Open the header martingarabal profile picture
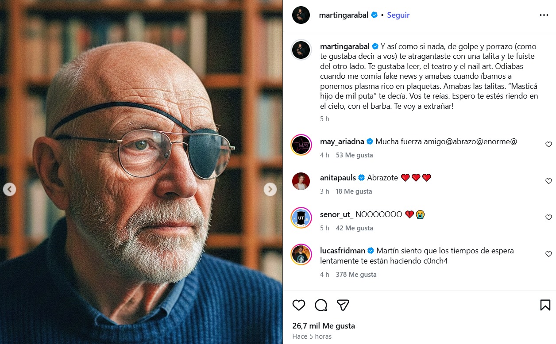This screenshot has height=344, width=556. click(301, 15)
